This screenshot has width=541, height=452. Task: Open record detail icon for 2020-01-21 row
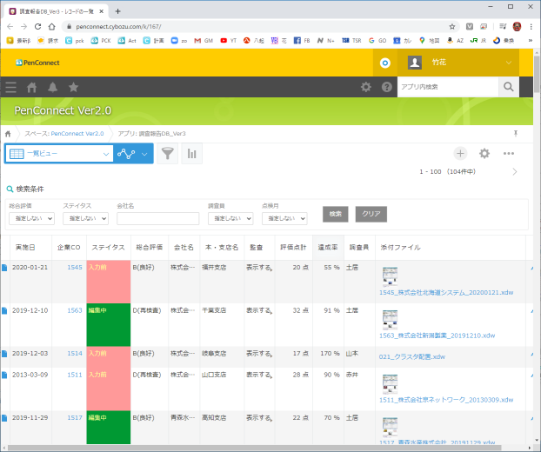tap(4, 268)
